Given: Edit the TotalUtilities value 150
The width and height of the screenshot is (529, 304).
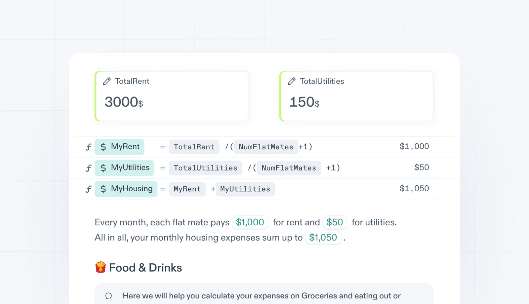Looking at the screenshot, I should 302,102.
